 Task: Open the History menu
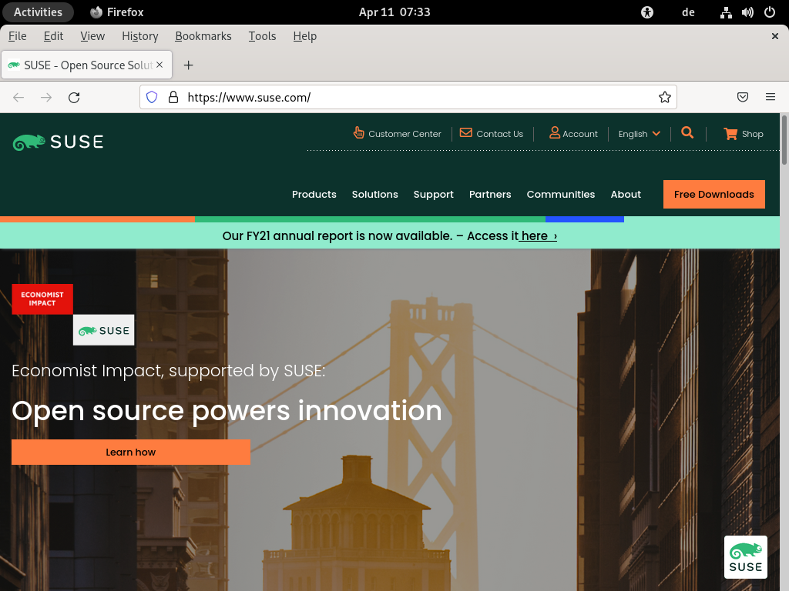point(139,36)
